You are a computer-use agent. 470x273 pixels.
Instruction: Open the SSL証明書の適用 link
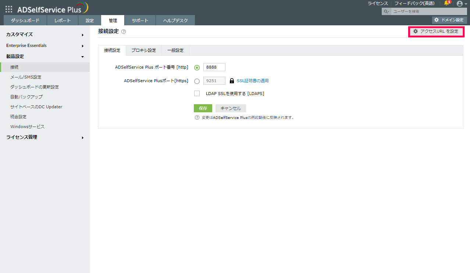252,81
